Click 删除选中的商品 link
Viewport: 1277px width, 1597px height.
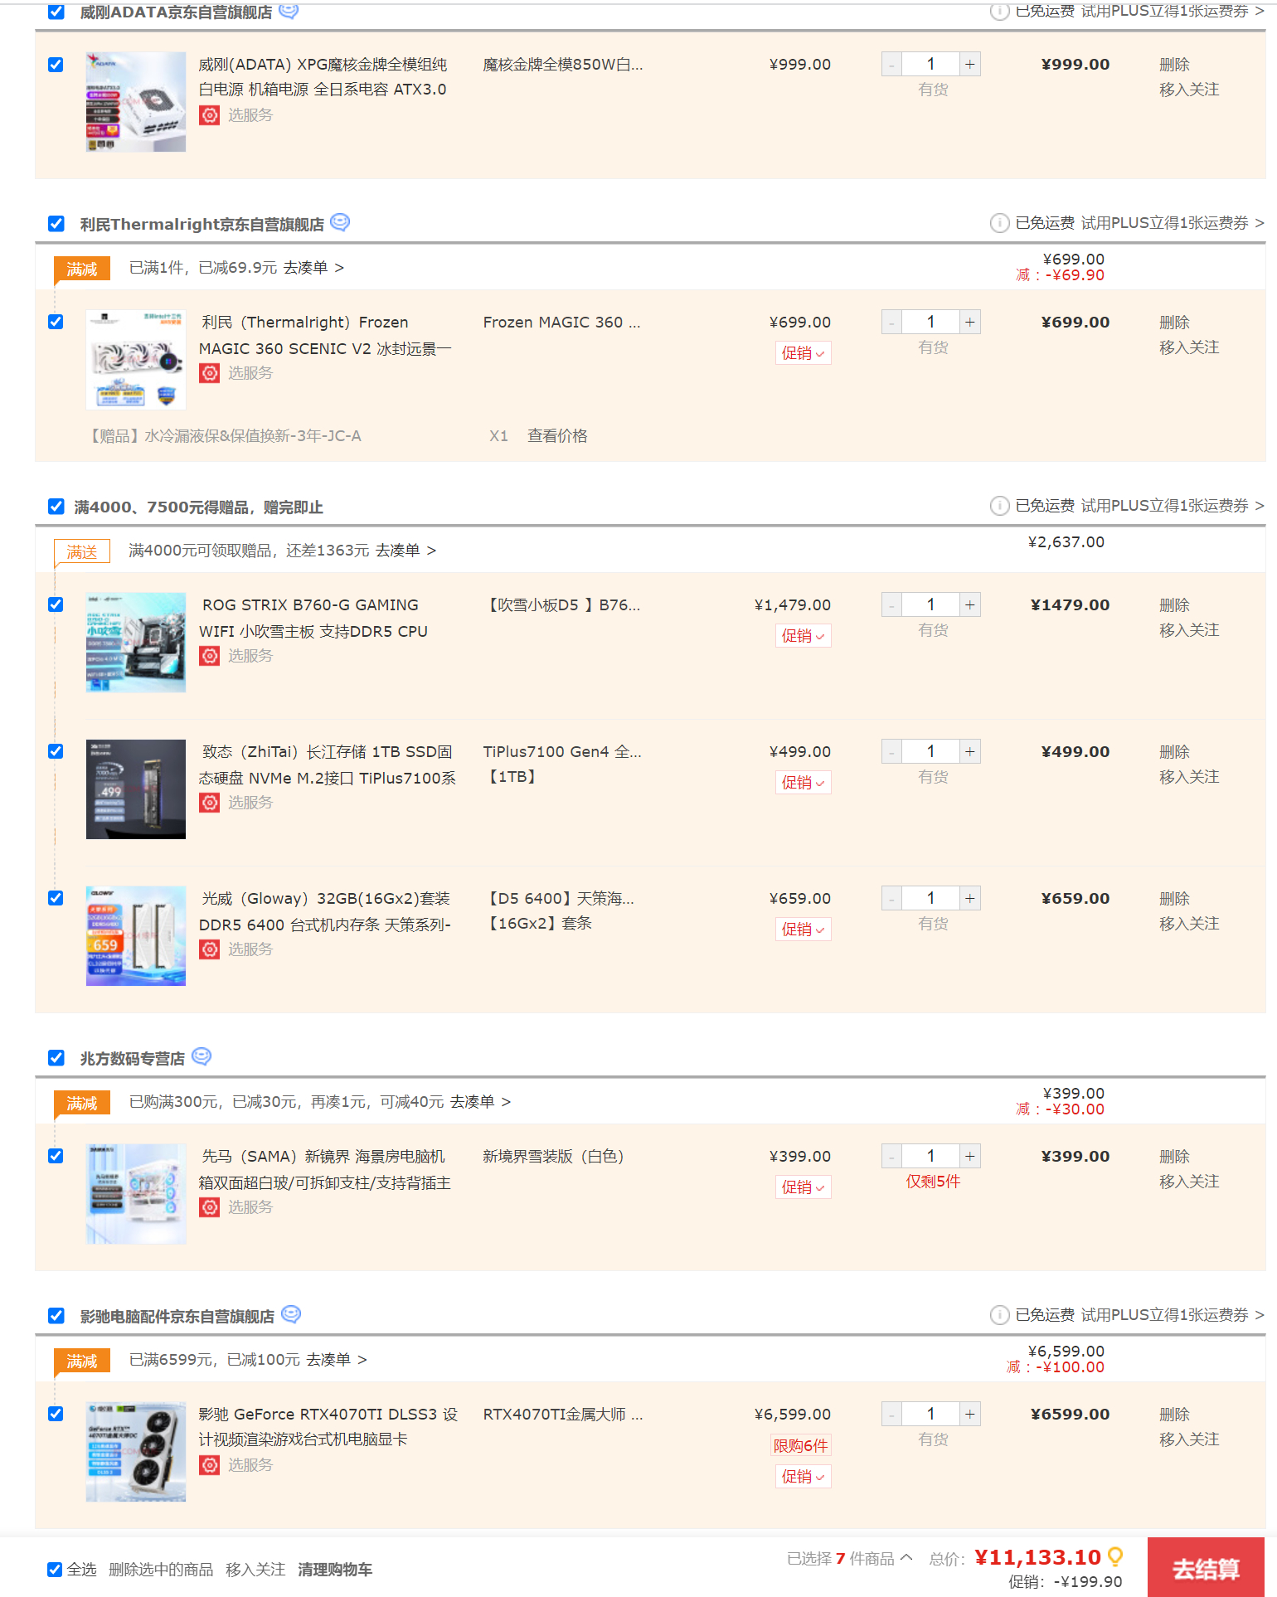point(161,1570)
